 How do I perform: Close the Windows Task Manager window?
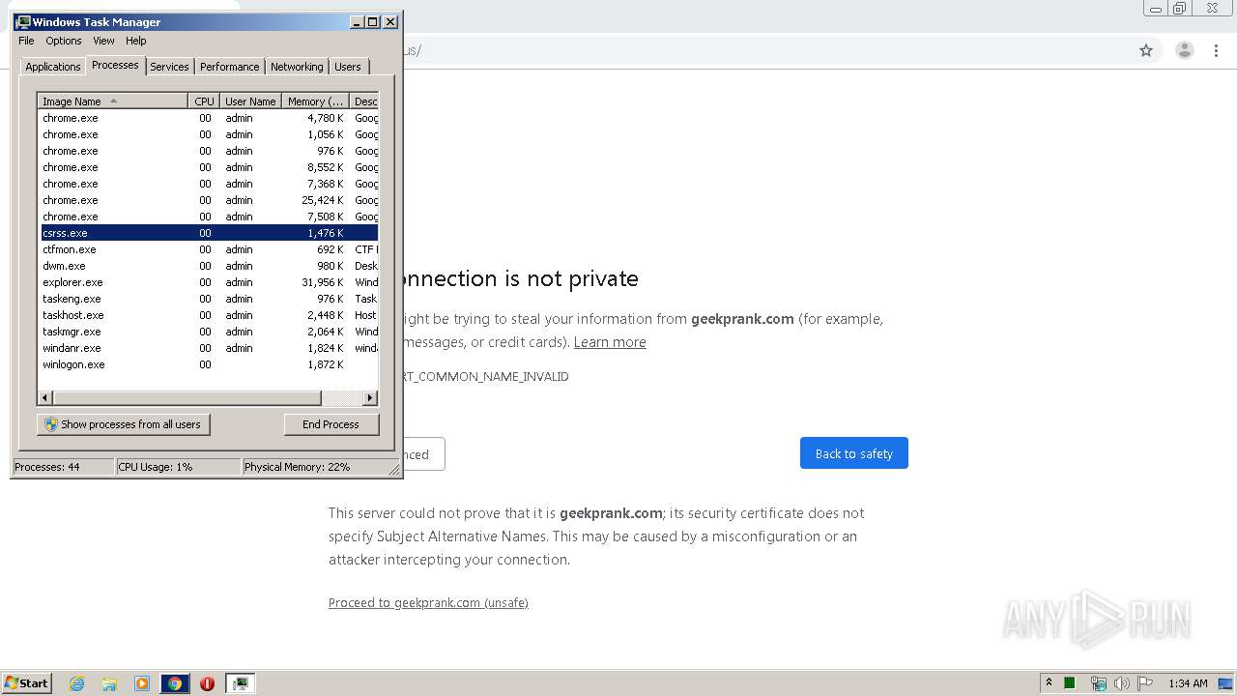tap(390, 21)
